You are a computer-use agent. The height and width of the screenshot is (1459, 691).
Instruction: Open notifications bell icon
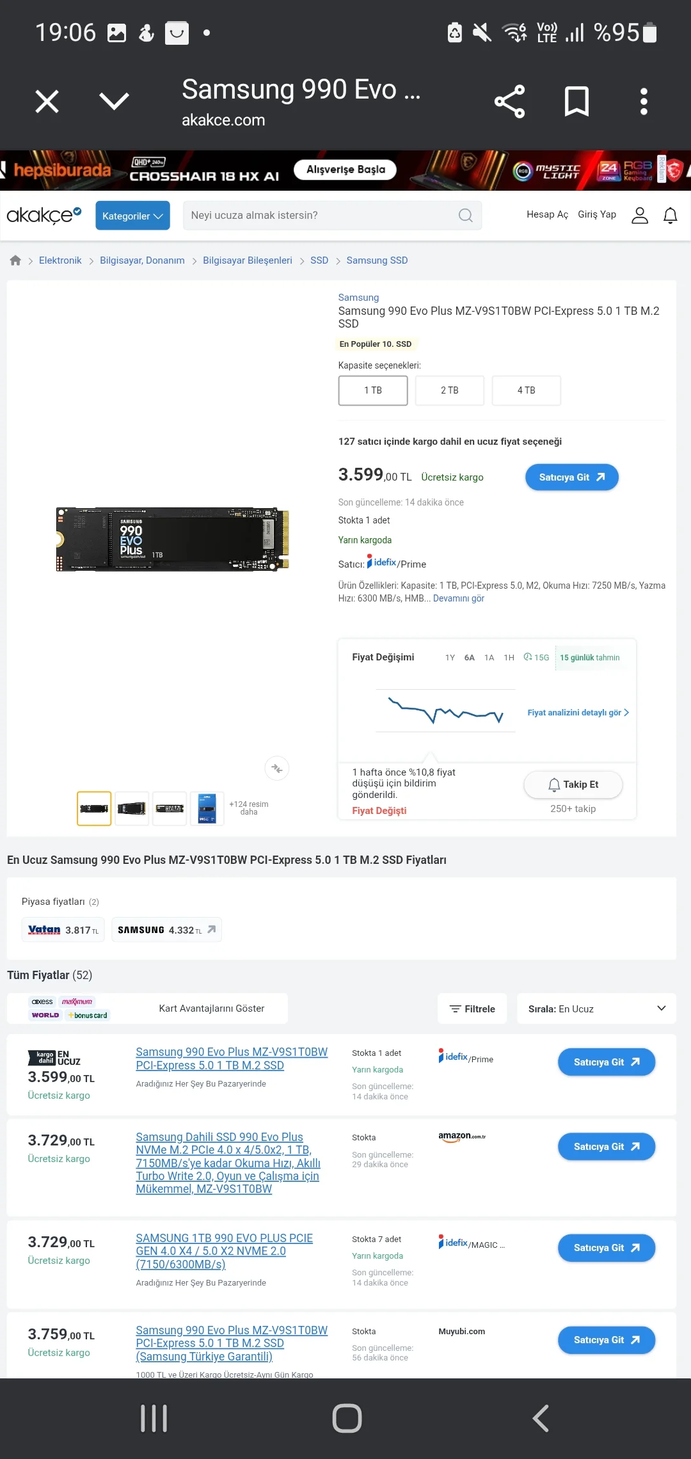[x=671, y=216]
